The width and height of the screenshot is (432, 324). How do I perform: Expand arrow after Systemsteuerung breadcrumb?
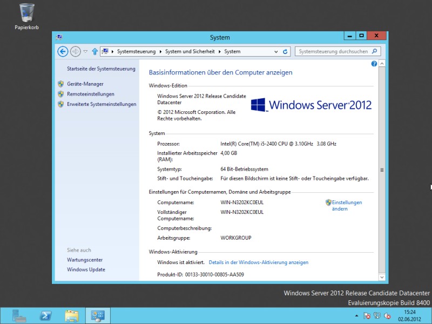160,51
